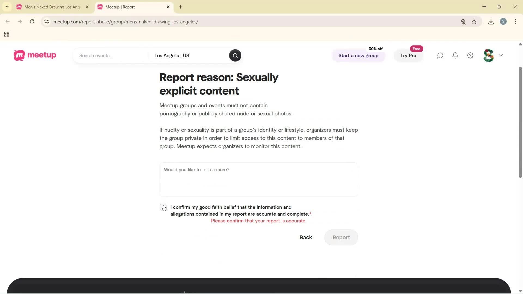The width and height of the screenshot is (523, 294).
Task: Open the messages chat bubble icon
Action: [x=440, y=55]
